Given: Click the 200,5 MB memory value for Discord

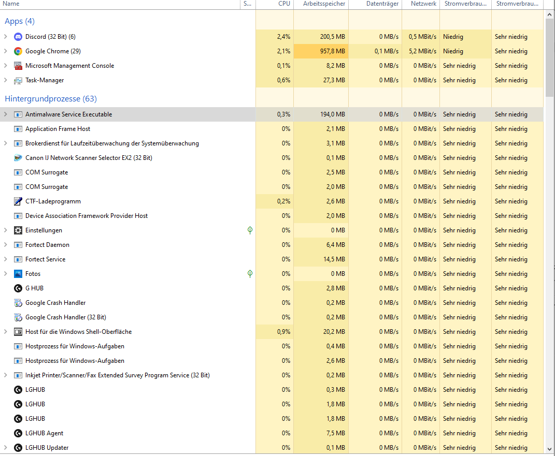Looking at the screenshot, I should pos(332,37).
